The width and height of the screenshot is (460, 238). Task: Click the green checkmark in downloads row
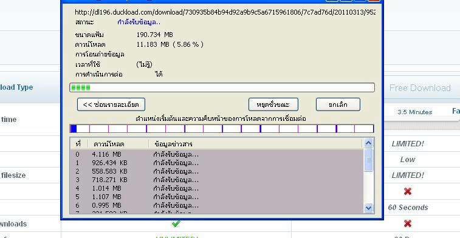point(176,223)
